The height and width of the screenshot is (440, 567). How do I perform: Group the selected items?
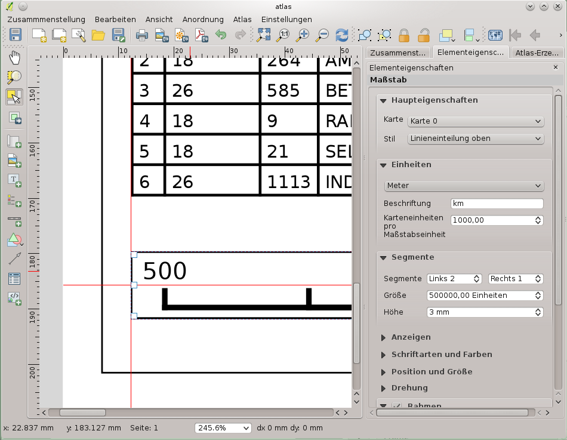pos(365,35)
